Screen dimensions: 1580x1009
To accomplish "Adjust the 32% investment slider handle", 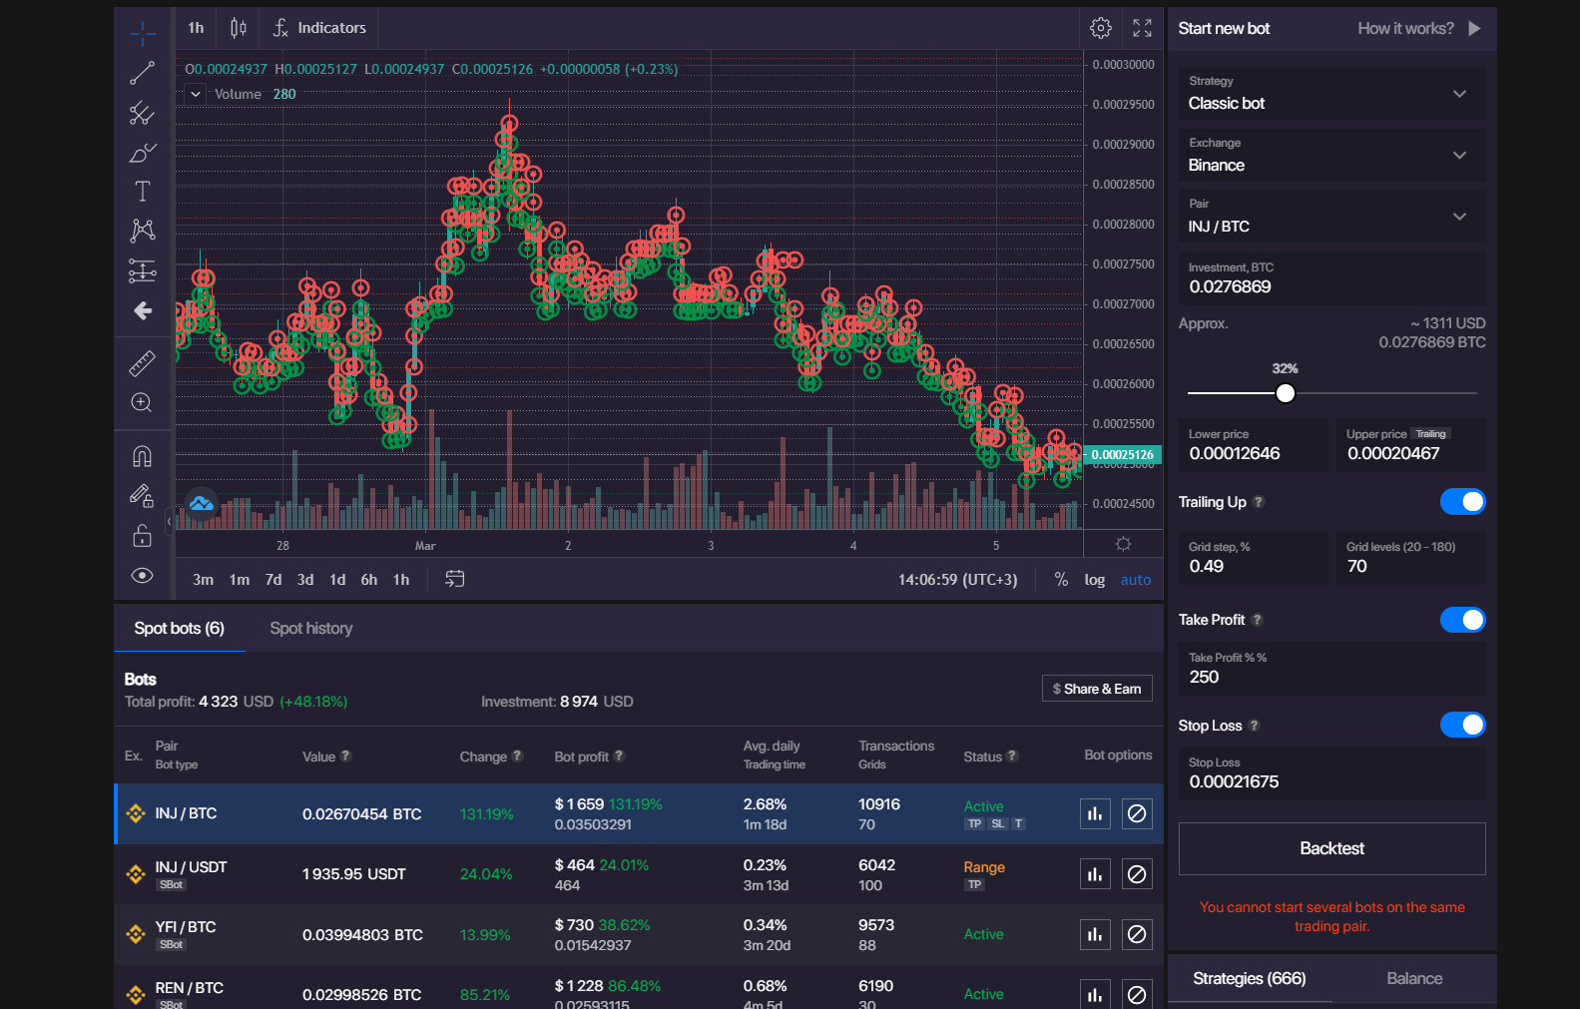I will [x=1286, y=393].
